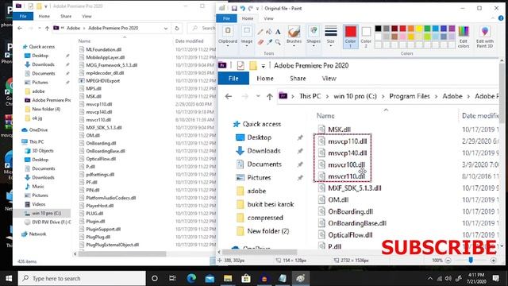
Task: Zoom in using the plus button in Paint
Action: pos(494,261)
